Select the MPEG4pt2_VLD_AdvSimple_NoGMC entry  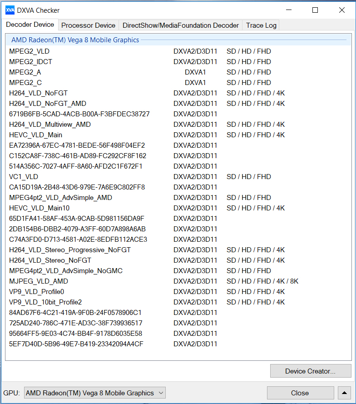[x=66, y=271]
